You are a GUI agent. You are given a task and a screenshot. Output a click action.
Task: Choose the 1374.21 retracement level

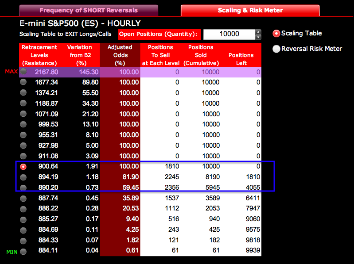[23, 93]
